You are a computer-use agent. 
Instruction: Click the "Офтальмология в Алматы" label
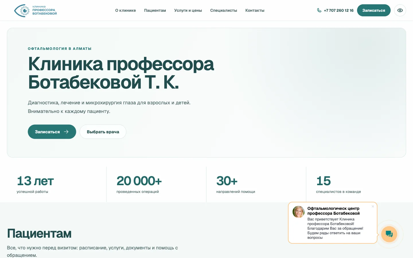coord(60,49)
